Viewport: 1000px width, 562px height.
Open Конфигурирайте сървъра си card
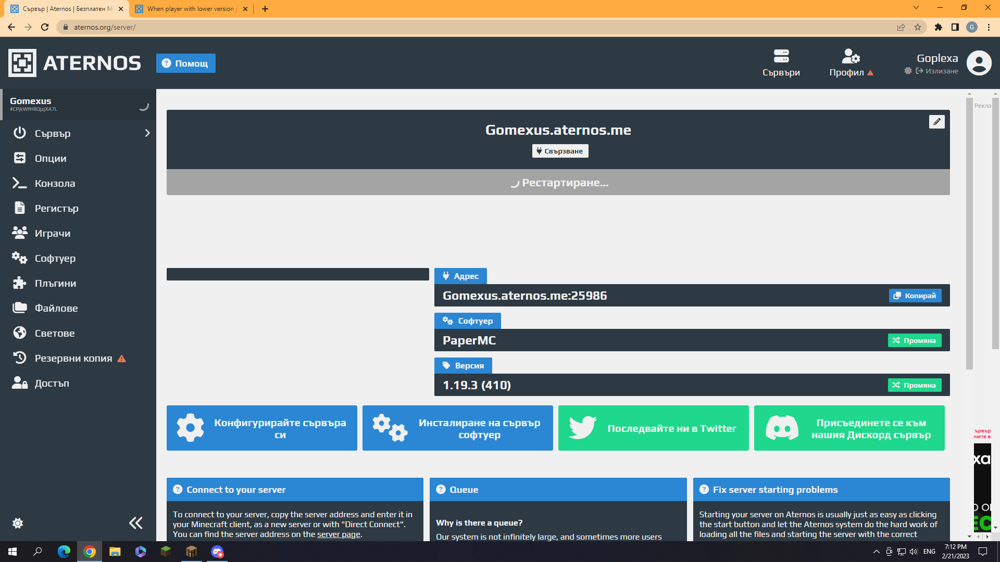tap(262, 428)
